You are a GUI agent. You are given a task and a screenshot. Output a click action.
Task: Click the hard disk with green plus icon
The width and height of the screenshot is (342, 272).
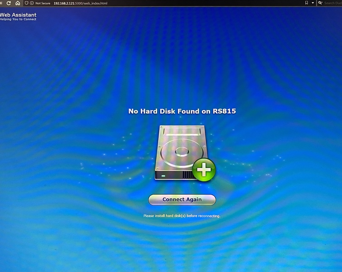click(x=185, y=153)
